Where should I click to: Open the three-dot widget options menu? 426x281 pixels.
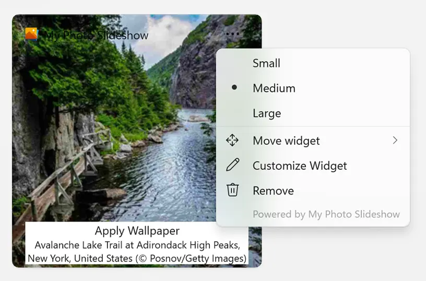232,34
